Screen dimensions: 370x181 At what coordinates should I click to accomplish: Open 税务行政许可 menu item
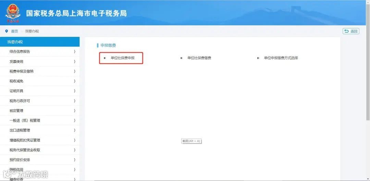(x=40, y=101)
